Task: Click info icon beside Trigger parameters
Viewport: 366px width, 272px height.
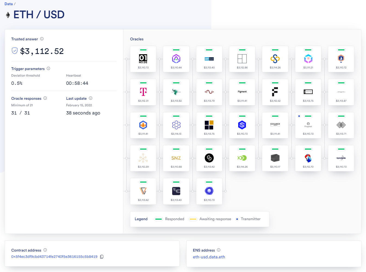Action: (48, 68)
